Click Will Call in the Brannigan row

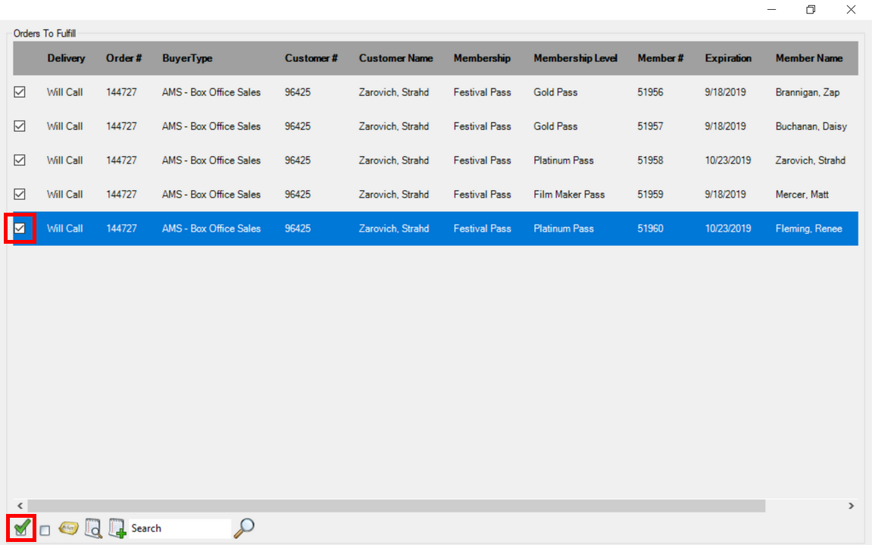(65, 92)
